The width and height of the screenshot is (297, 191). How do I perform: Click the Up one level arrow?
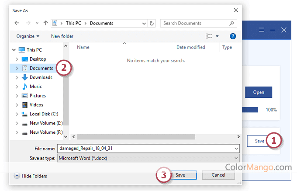[x=46, y=23]
